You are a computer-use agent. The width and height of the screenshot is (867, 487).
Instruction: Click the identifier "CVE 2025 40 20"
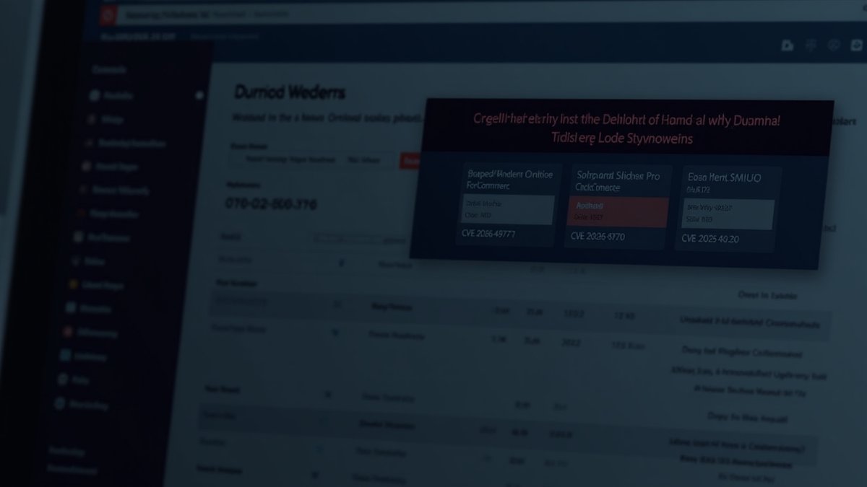coord(710,239)
